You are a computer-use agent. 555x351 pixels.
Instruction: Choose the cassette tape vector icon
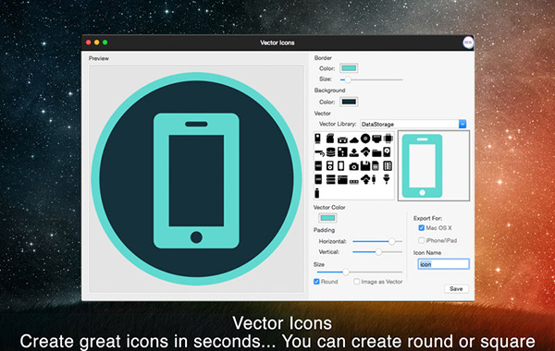(342, 140)
